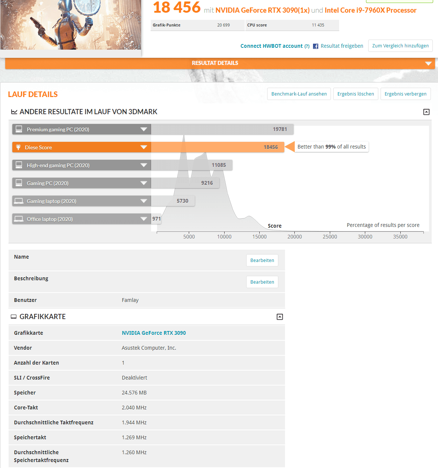The height and width of the screenshot is (468, 438).
Task: Open Intel Core i9-7960X Processor link
Action: pos(370,10)
